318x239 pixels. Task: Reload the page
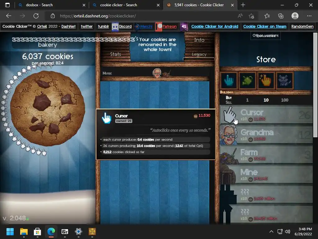coord(36,16)
